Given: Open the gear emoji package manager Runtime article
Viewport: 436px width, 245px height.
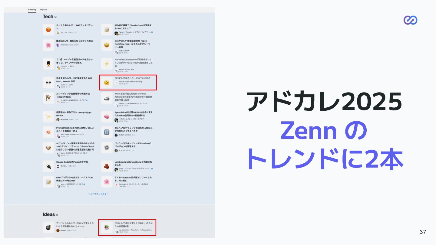Looking at the screenshot, I should tap(107, 148).
